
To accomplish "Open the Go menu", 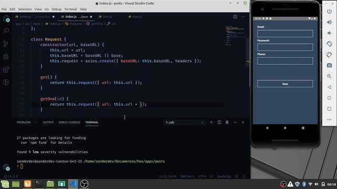I will [x=47, y=9].
